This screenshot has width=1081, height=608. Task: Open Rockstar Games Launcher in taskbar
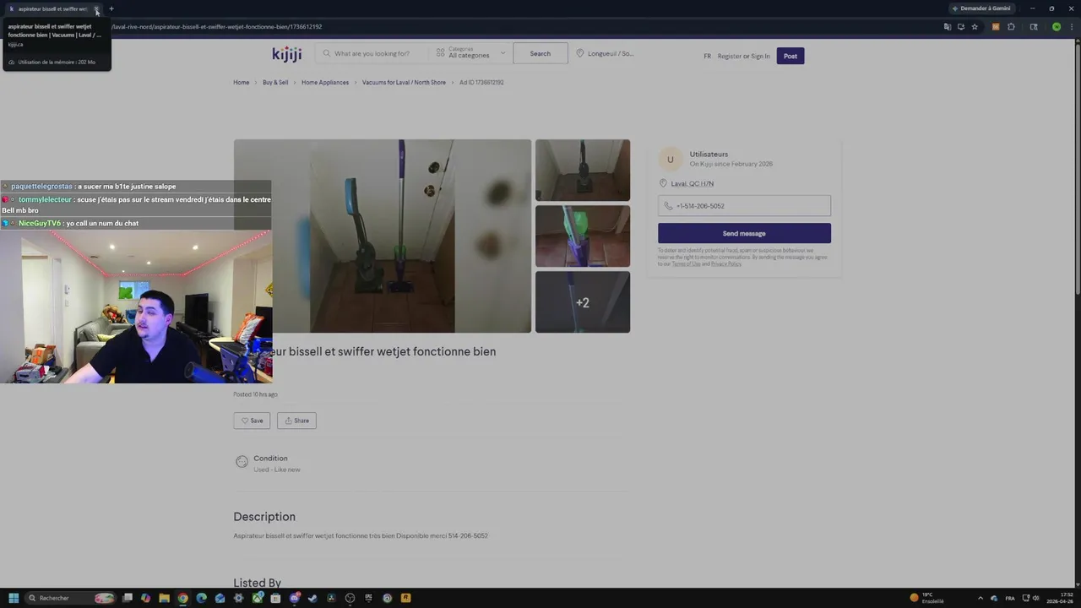point(405,598)
